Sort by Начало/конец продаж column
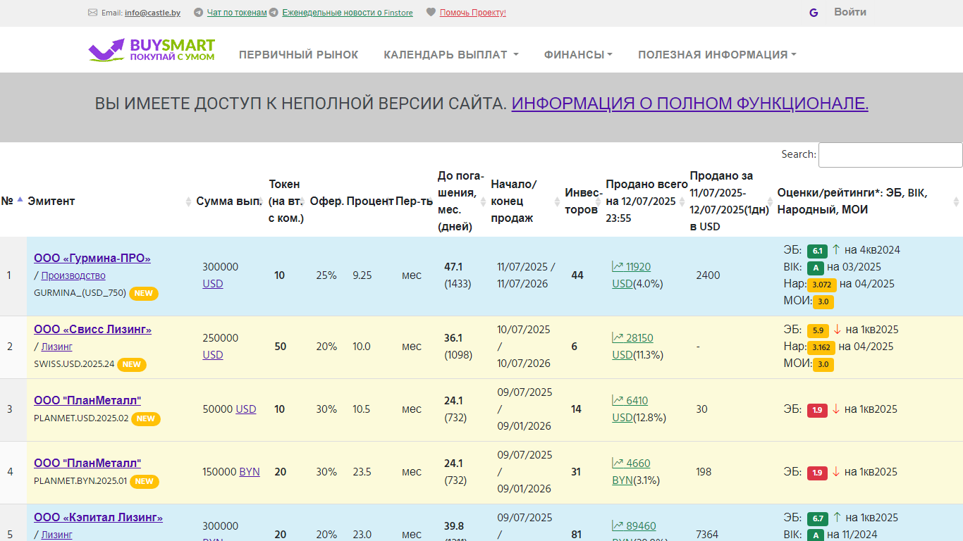This screenshot has width=963, height=541. (527, 201)
